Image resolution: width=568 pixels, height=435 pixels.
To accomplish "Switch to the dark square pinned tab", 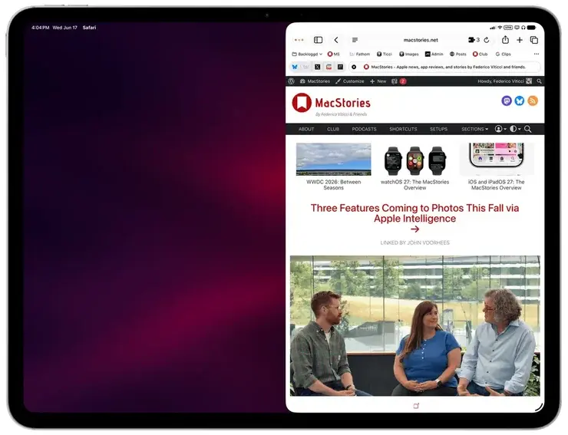I will pyautogui.click(x=340, y=67).
